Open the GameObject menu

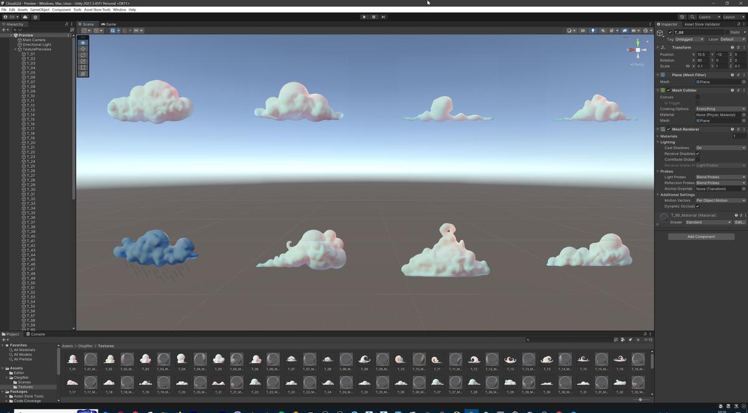click(x=39, y=9)
